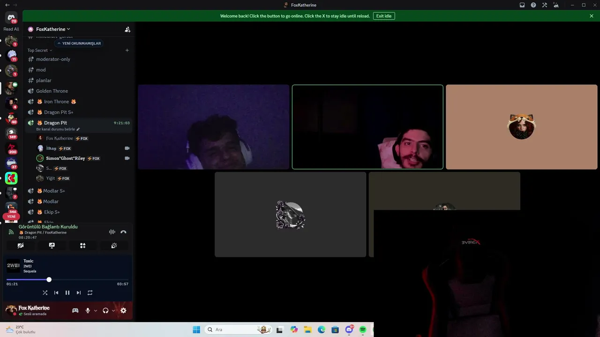Focus the tan avatar participant tile
The height and width of the screenshot is (337, 600).
pyautogui.click(x=522, y=127)
